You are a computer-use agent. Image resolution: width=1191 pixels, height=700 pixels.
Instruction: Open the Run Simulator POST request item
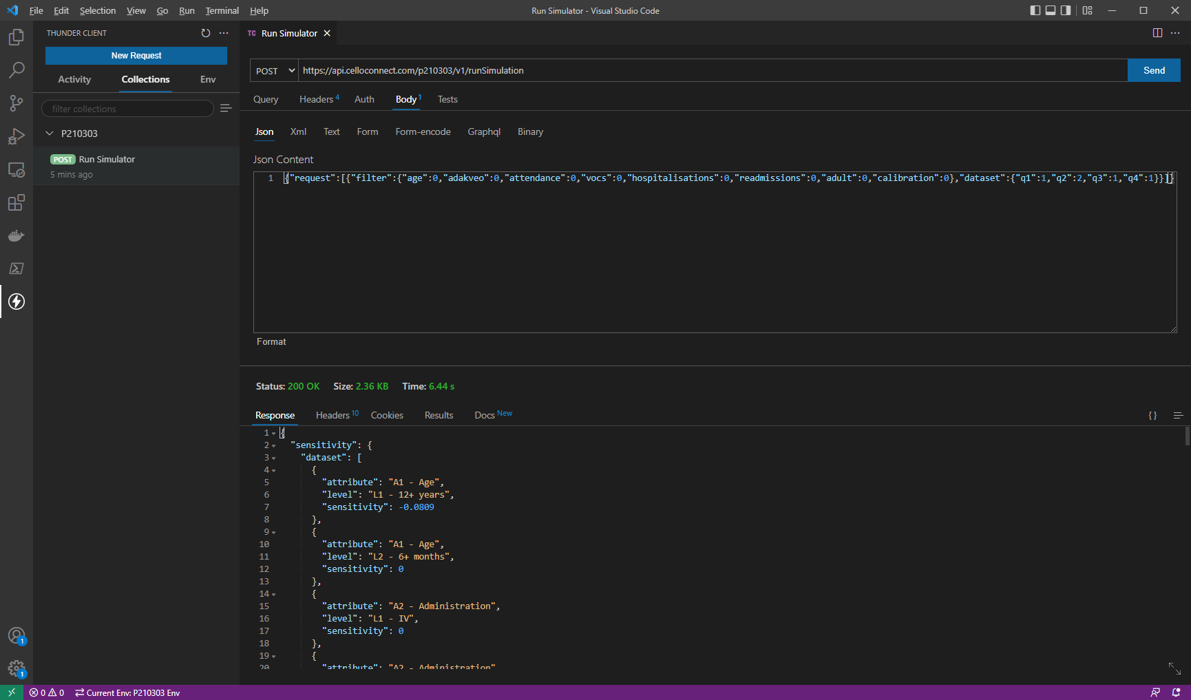(136, 166)
